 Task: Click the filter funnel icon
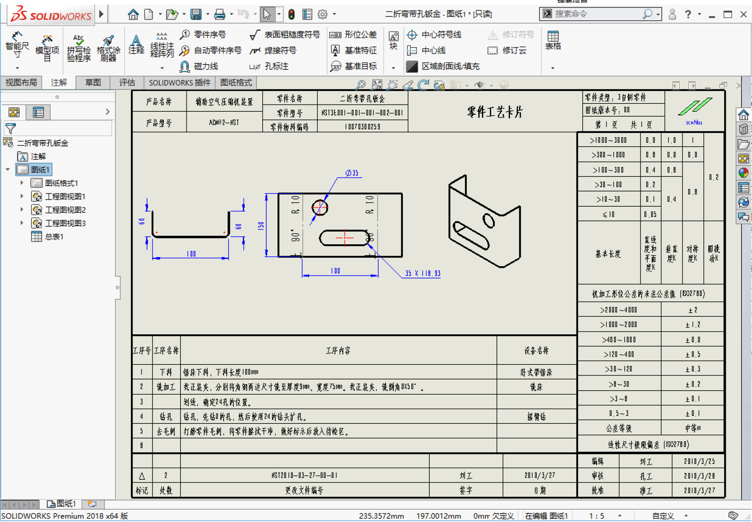click(10, 129)
